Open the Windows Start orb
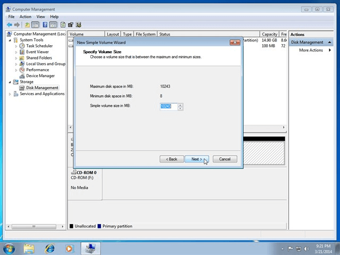Screen dimensions: 340x255 pyautogui.click(x=9, y=249)
